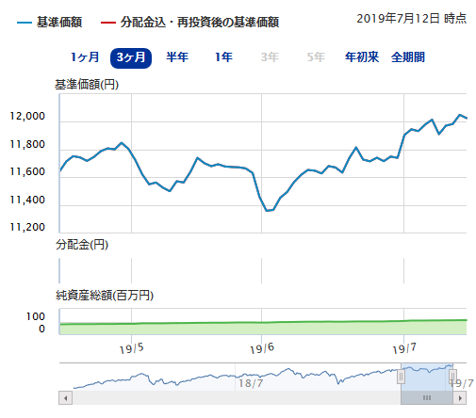Click the 19/6 x-axis label
This screenshot has height=418, width=476.
[262, 348]
